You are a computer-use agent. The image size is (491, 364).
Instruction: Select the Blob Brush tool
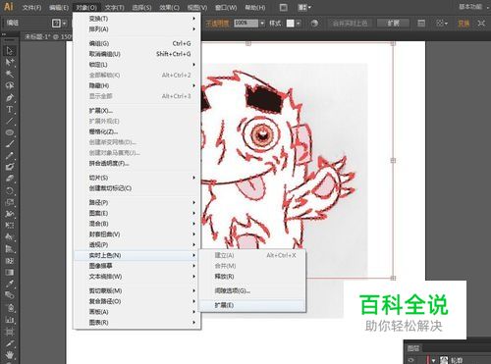10,167
